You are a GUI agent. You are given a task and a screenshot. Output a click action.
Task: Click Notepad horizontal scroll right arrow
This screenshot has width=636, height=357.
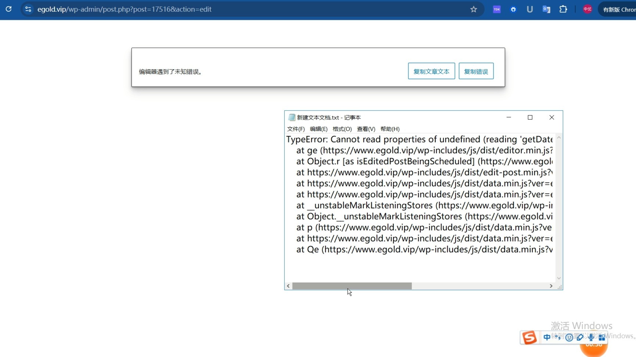pos(551,286)
